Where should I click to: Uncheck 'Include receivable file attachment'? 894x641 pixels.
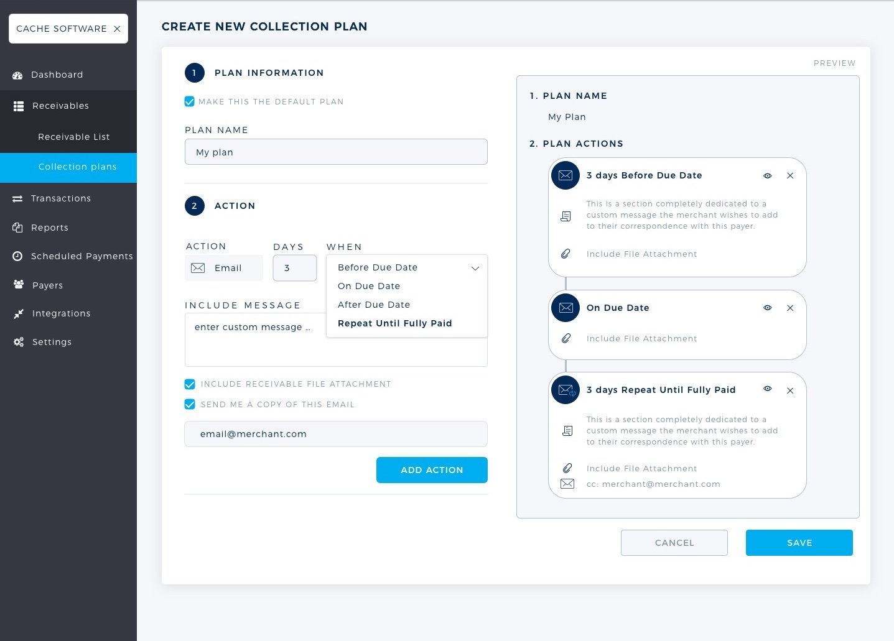(x=190, y=384)
